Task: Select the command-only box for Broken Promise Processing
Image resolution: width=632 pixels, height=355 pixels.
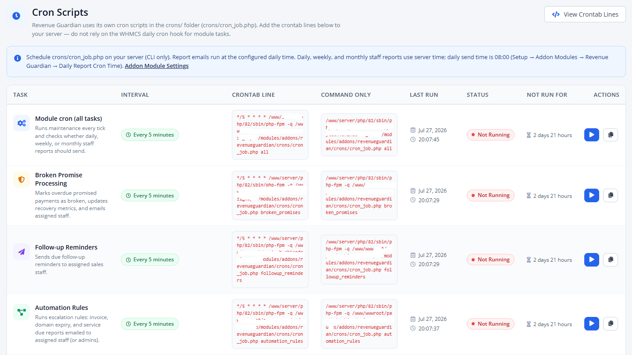Action: (359, 195)
